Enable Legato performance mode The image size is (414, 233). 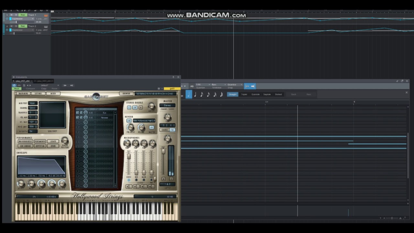53,141
